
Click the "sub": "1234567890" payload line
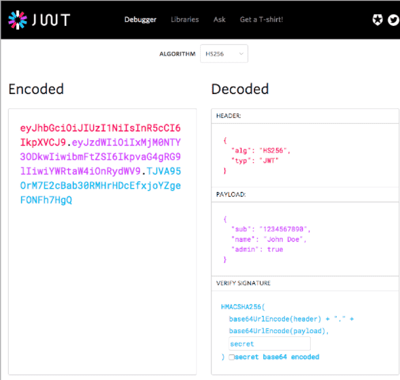click(271, 229)
